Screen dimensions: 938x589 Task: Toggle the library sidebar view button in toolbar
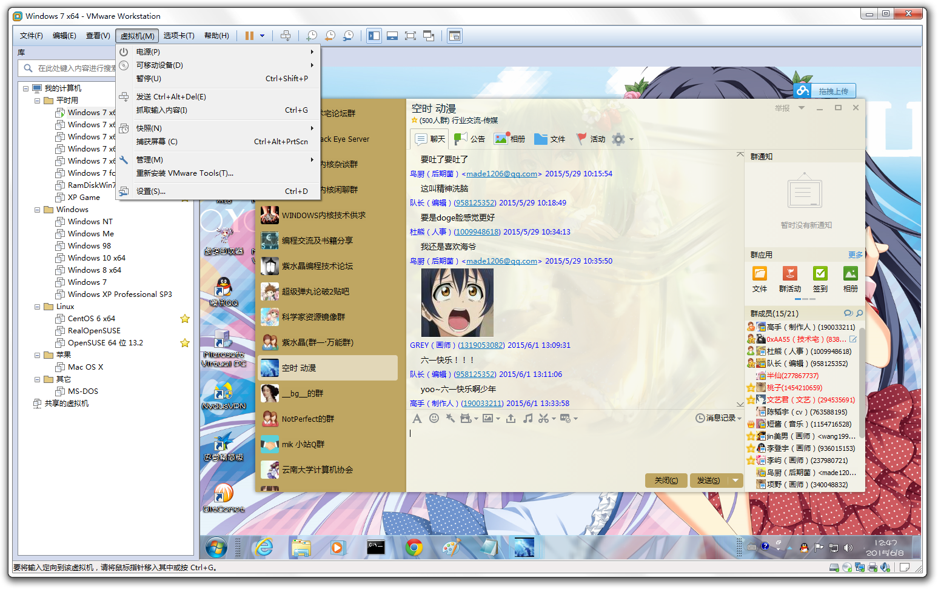tap(374, 36)
